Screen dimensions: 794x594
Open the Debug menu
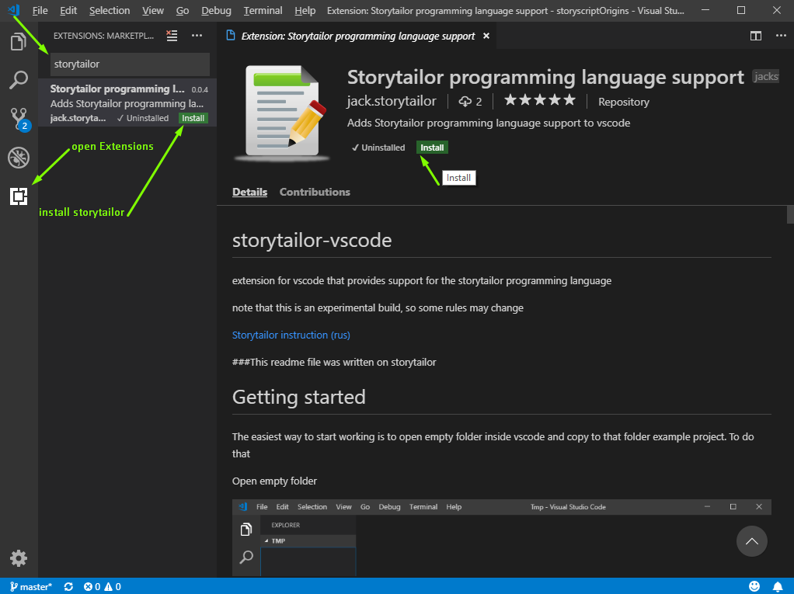click(216, 11)
